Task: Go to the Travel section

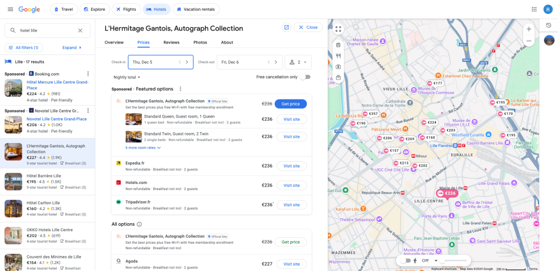Action: coord(64,9)
